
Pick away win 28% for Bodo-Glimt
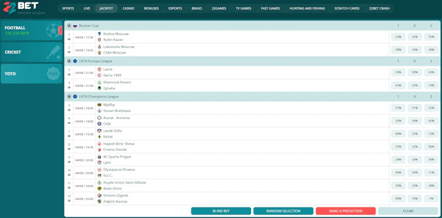(x=431, y=186)
